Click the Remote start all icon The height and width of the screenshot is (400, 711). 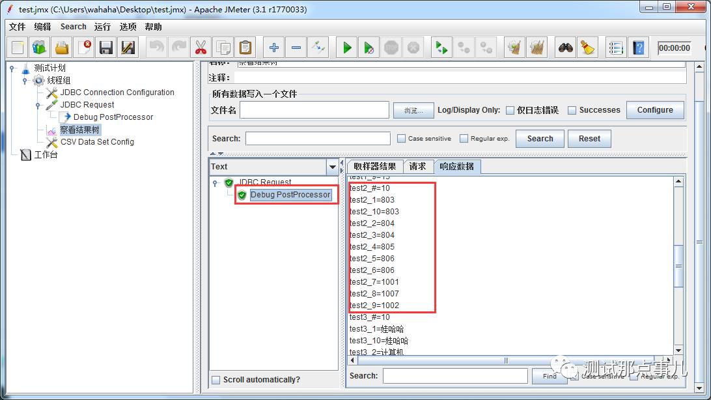pyautogui.click(x=441, y=47)
